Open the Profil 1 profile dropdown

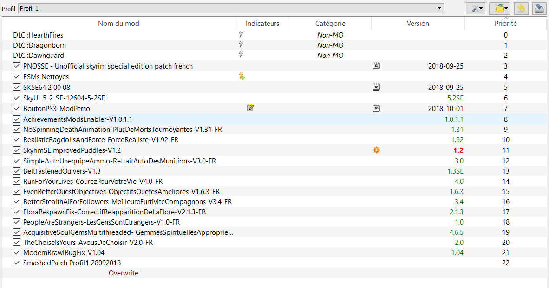click(x=231, y=8)
